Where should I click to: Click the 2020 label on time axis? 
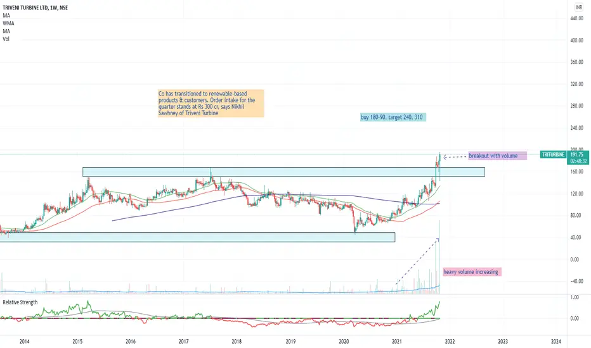point(344,342)
